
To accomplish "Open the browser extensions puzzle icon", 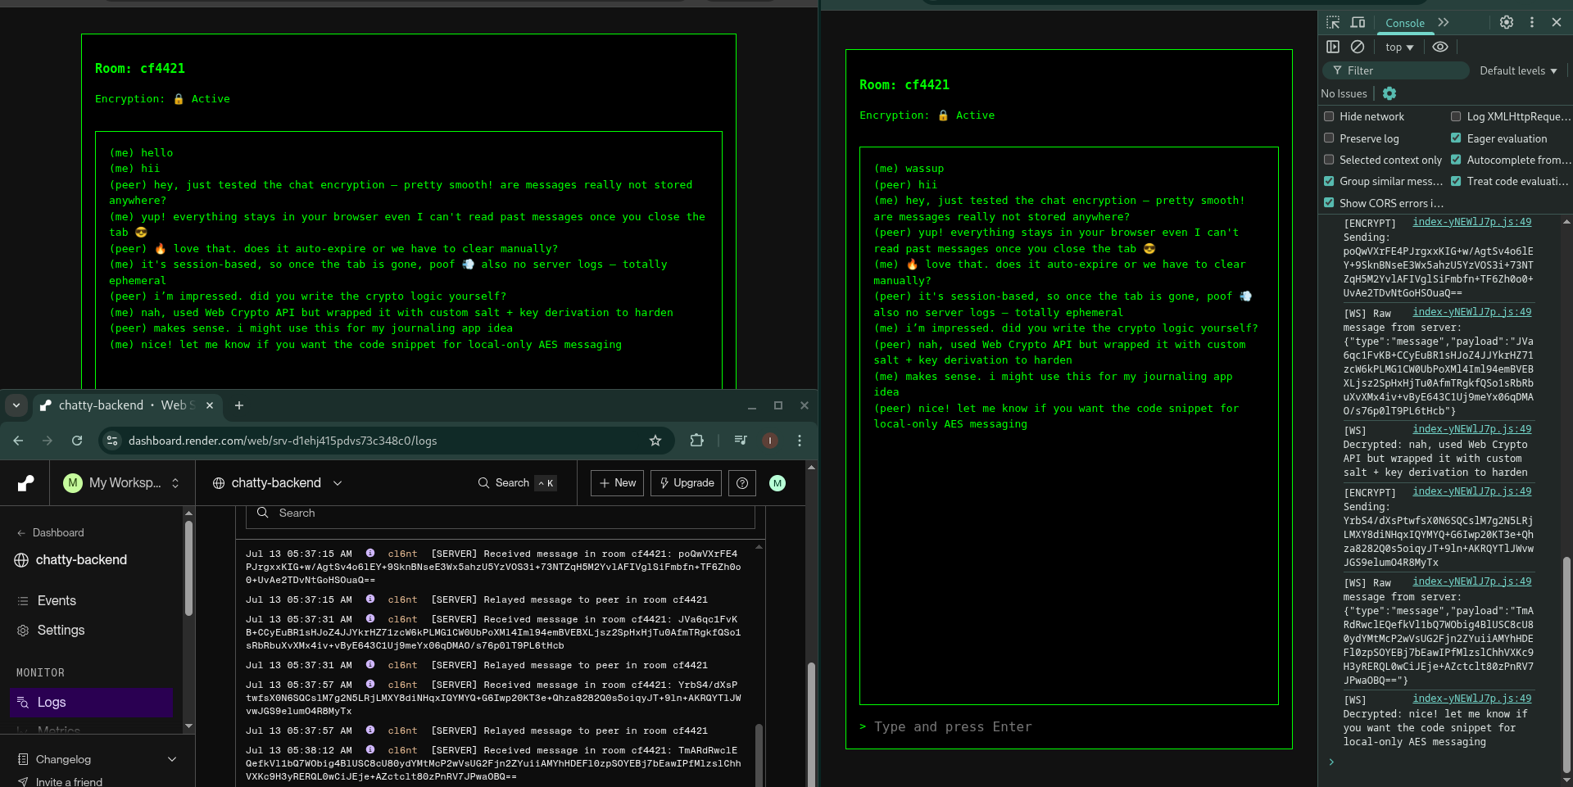I will [696, 441].
